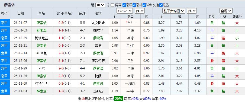Click the 萨索洛 team title at top

9,5
